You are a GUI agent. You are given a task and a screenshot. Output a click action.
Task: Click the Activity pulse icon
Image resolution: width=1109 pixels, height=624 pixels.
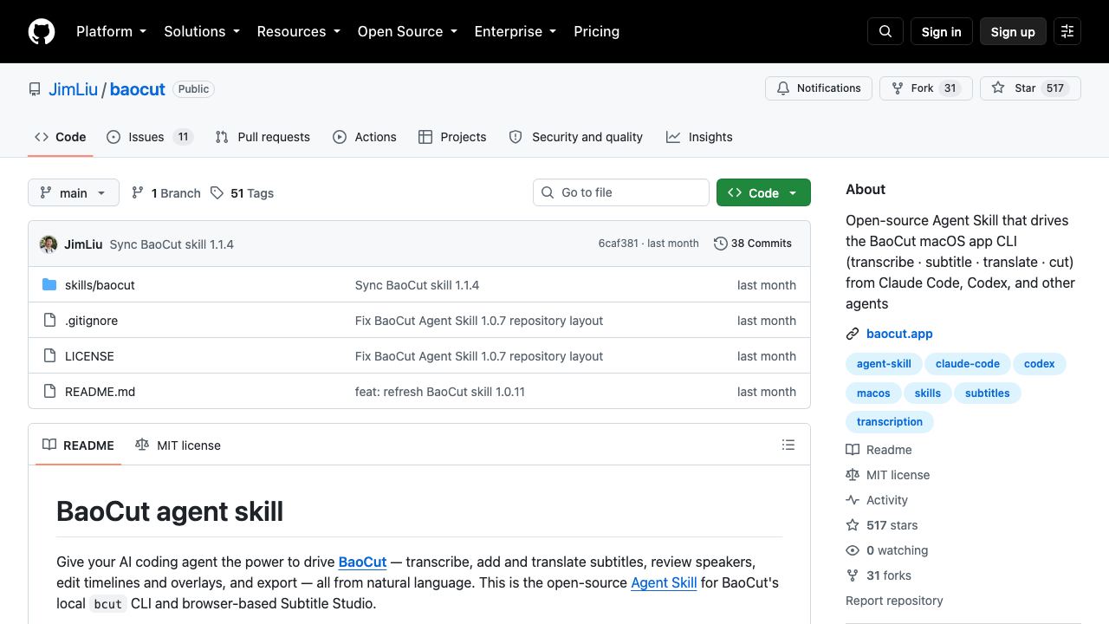pyautogui.click(x=853, y=500)
